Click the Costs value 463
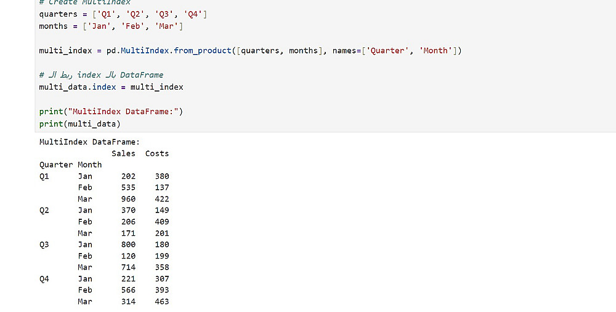 pos(161,302)
